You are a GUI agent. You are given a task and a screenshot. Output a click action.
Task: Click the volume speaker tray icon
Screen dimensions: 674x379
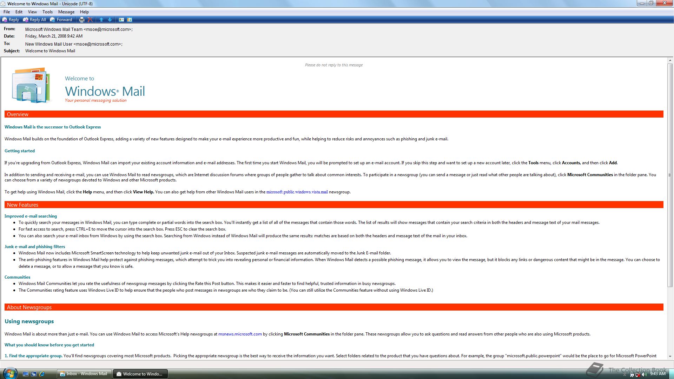point(644,374)
